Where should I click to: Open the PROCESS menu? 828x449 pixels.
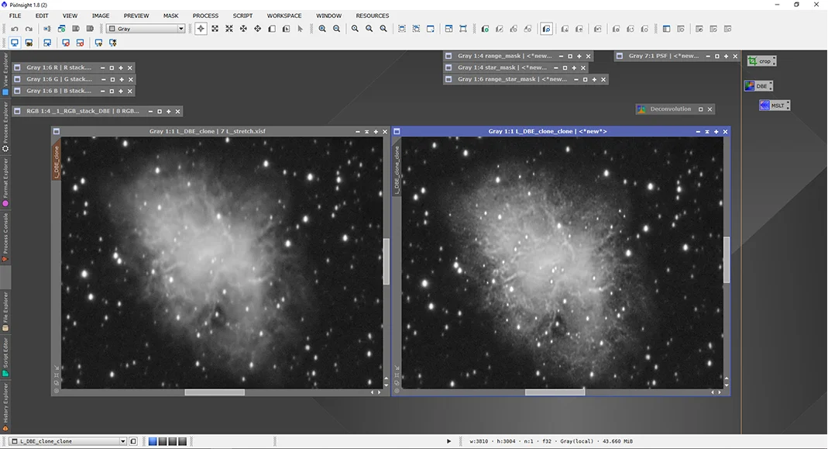click(x=205, y=16)
